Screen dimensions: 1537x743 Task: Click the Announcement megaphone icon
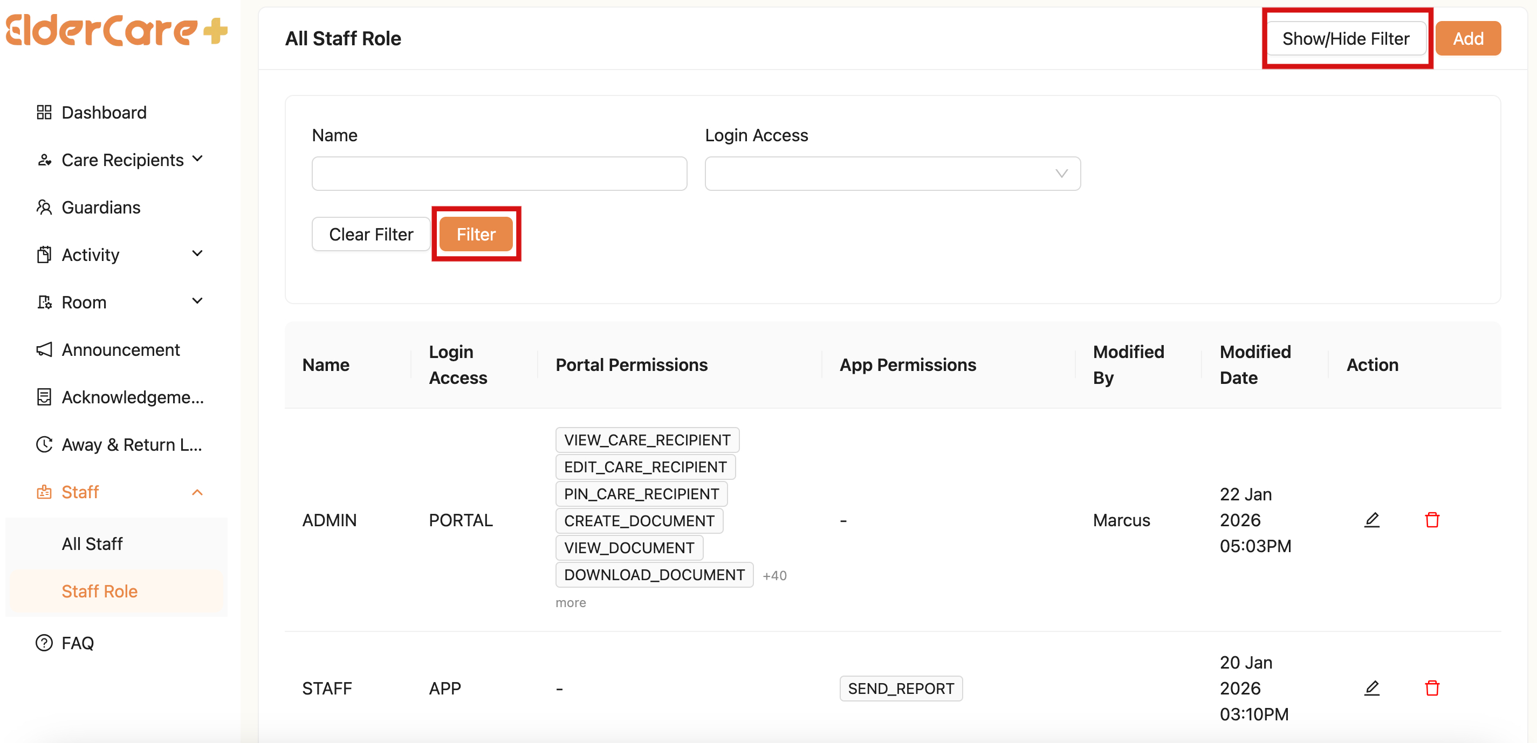44,349
